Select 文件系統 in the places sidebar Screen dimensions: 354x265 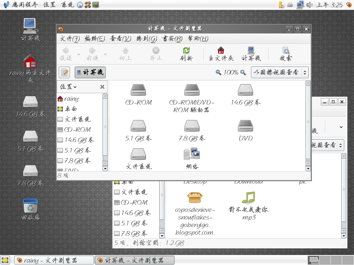click(x=77, y=119)
